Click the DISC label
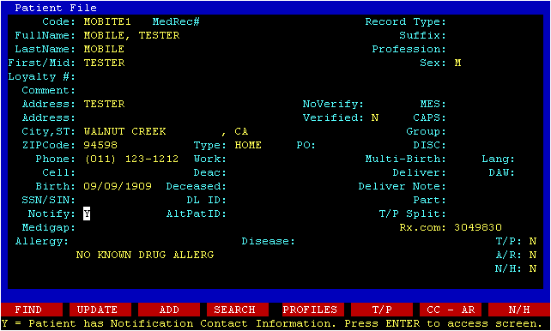This screenshot has width=551, height=331. coord(430,145)
